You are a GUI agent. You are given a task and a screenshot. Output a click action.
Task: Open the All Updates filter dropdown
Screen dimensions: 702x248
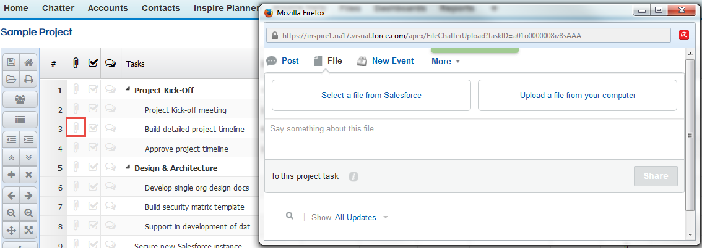tap(361, 218)
